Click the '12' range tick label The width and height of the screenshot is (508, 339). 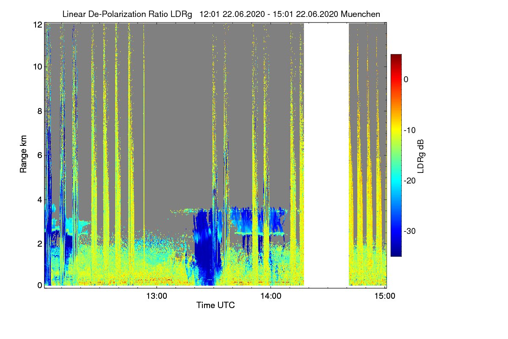(37, 25)
